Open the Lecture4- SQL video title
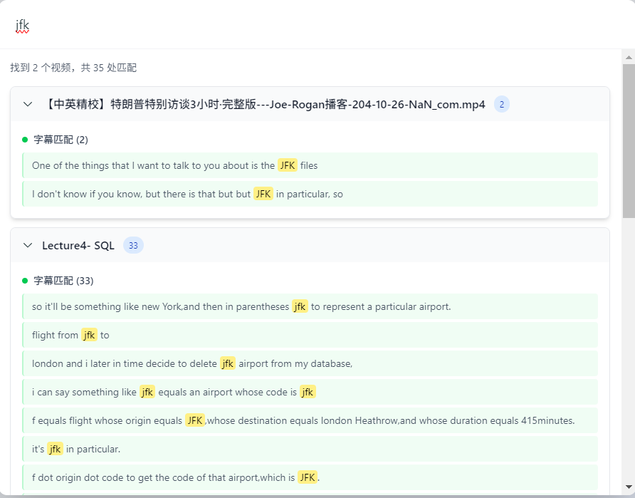 [78, 245]
